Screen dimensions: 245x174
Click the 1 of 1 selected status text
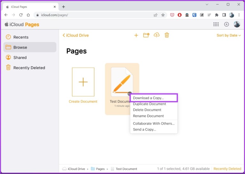pyautogui.click(x=183, y=169)
